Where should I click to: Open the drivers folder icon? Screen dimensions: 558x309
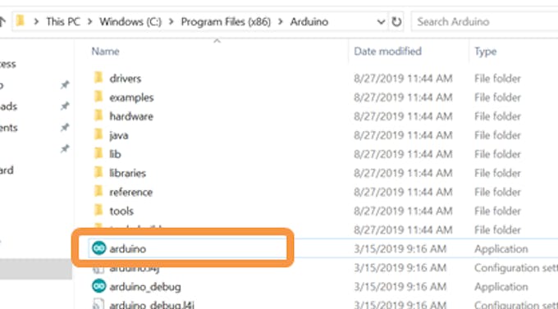(98, 78)
